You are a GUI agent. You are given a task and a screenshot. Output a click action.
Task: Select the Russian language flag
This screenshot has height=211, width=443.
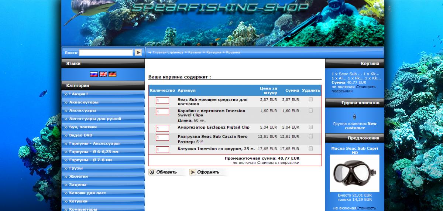[x=94, y=74]
